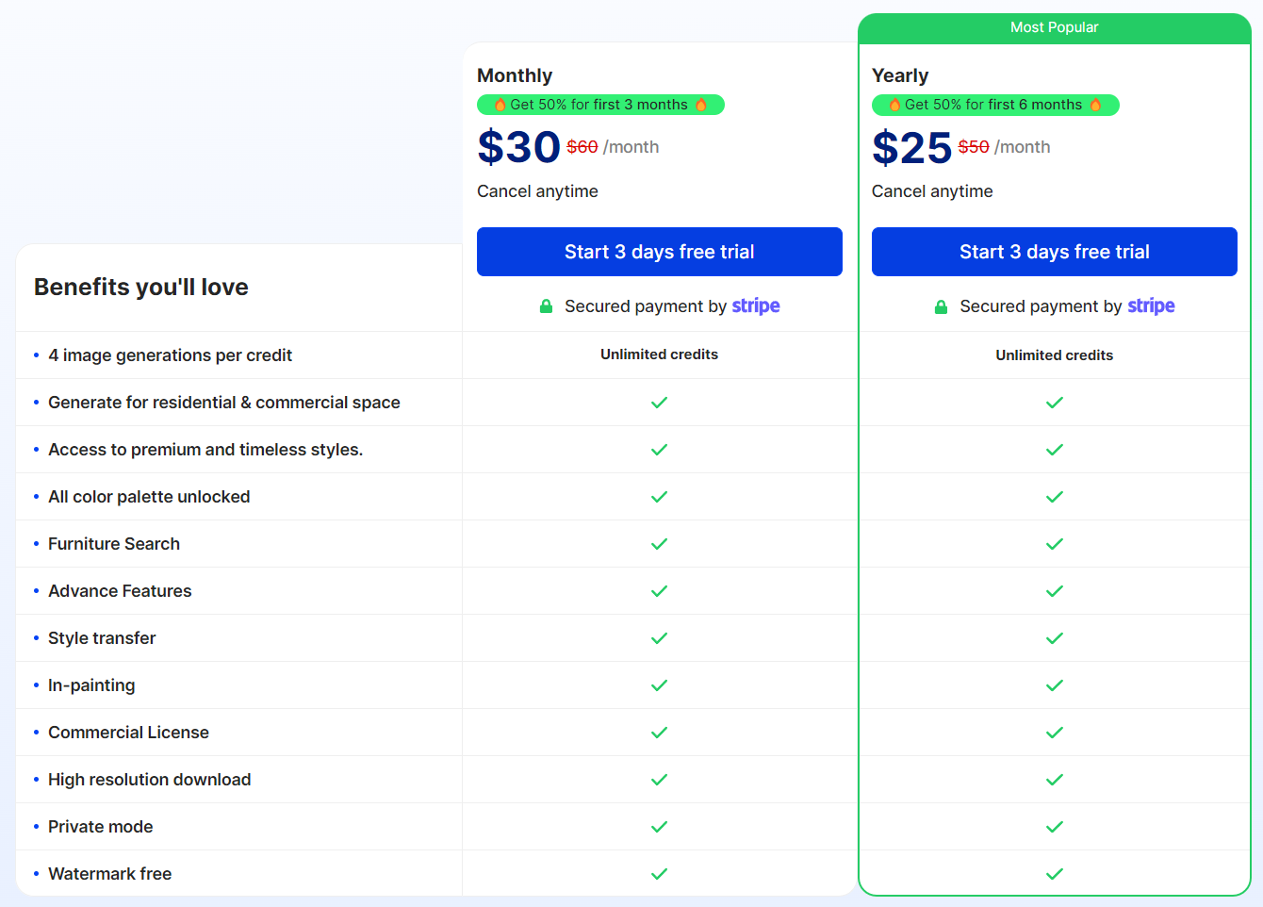The height and width of the screenshot is (907, 1263).
Task: Click Monthly checkmark for Private mode
Action: point(660,827)
